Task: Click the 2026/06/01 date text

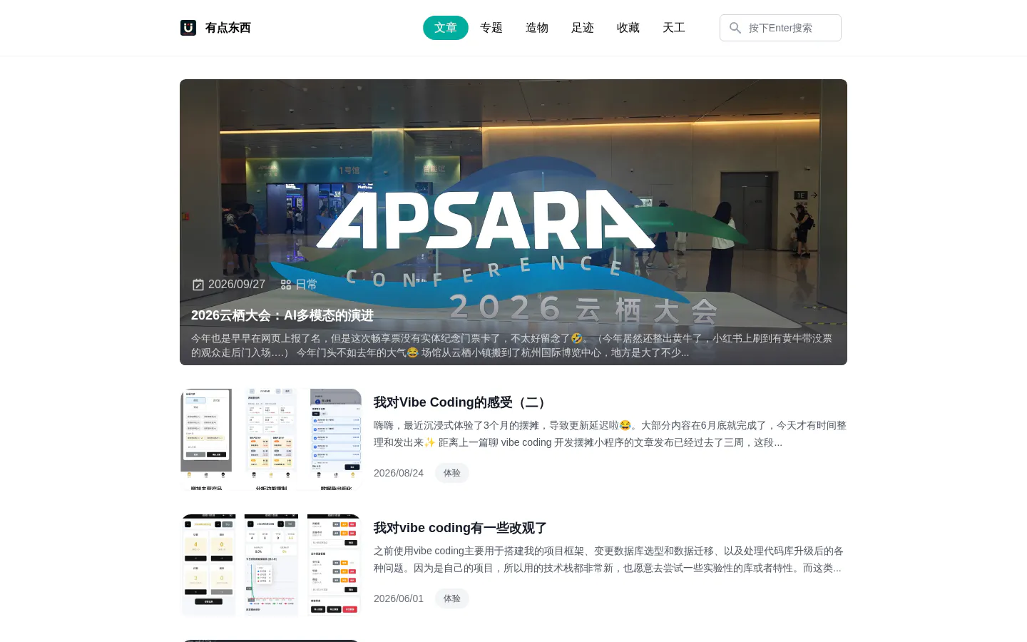Action: click(x=399, y=598)
